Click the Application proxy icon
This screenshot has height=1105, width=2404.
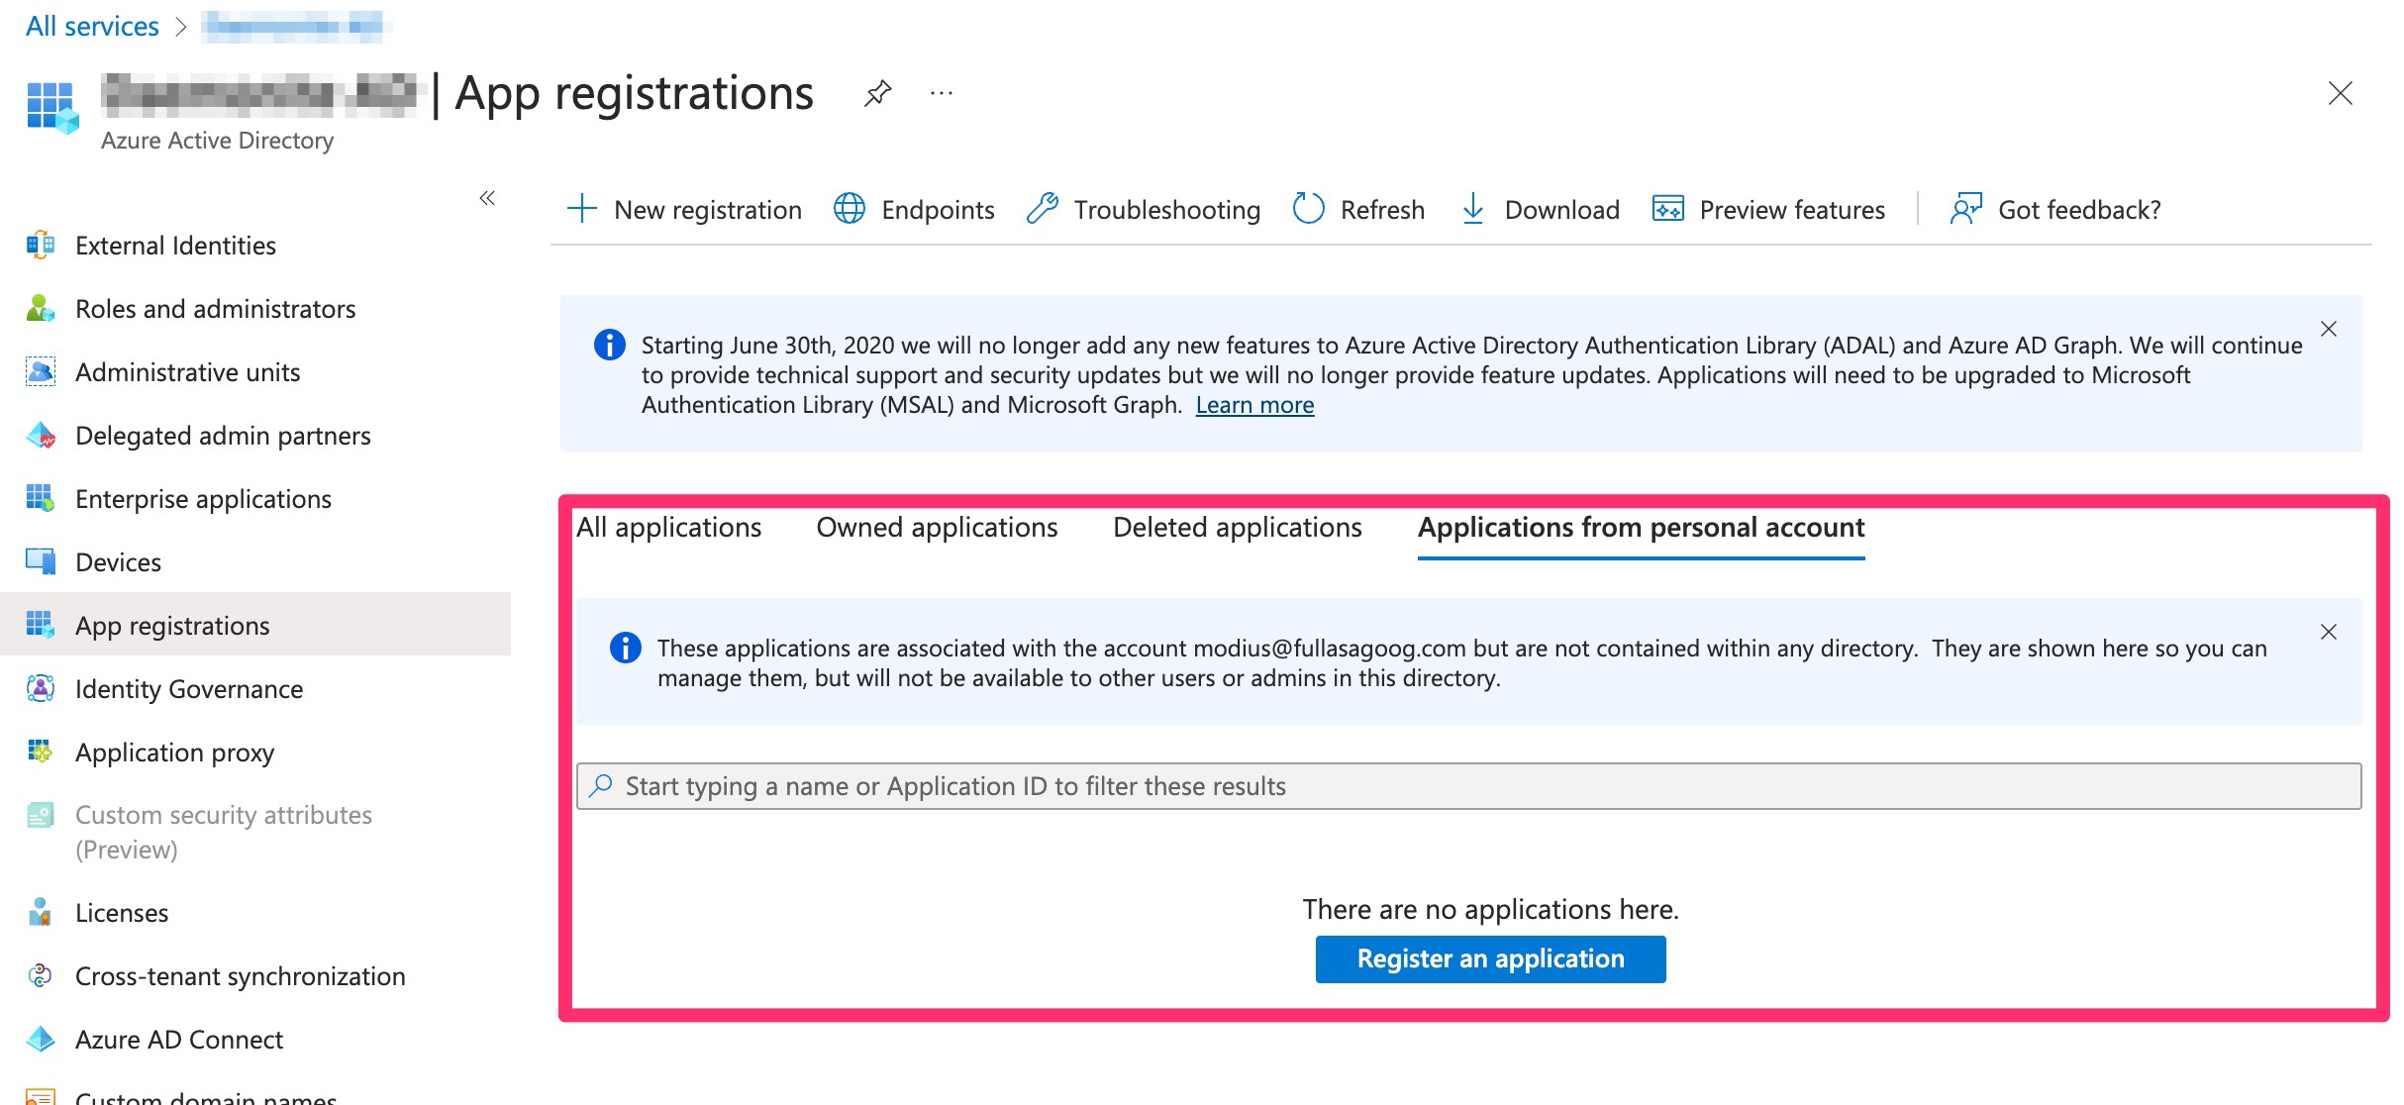coord(41,753)
